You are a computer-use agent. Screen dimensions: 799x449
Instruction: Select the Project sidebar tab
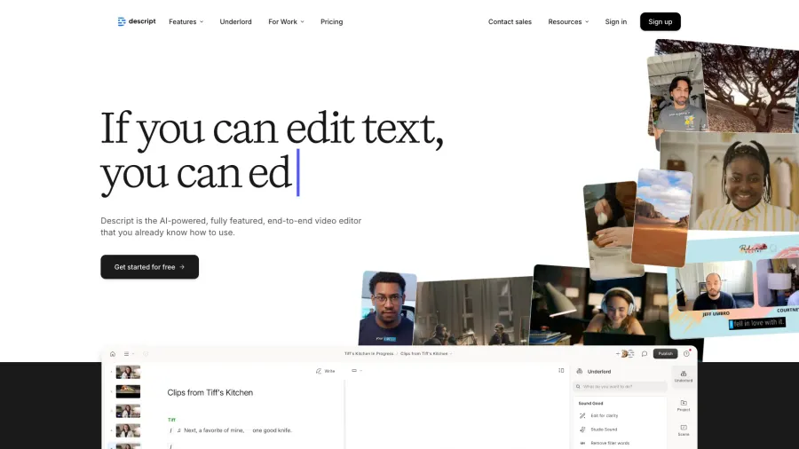(684, 406)
